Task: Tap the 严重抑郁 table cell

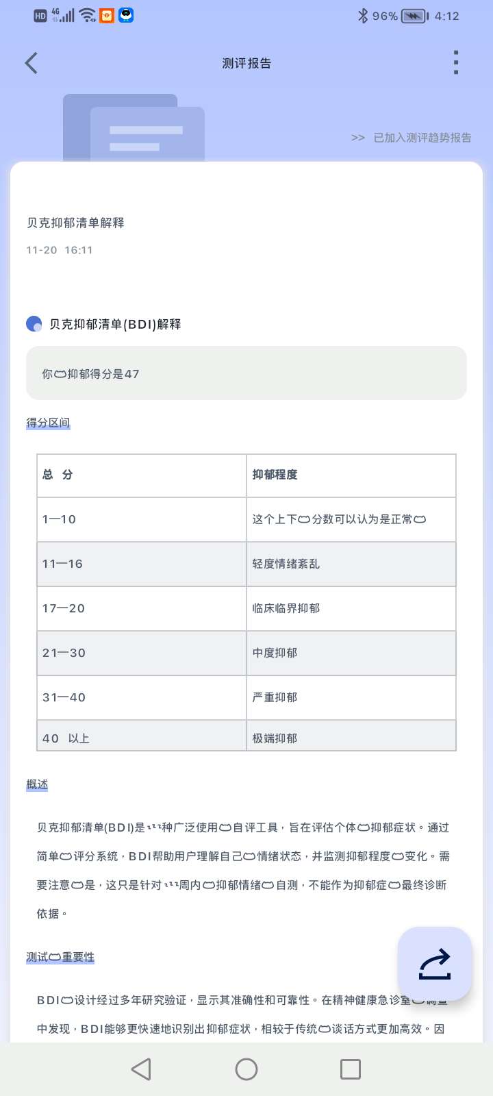Action: pyautogui.click(x=351, y=697)
